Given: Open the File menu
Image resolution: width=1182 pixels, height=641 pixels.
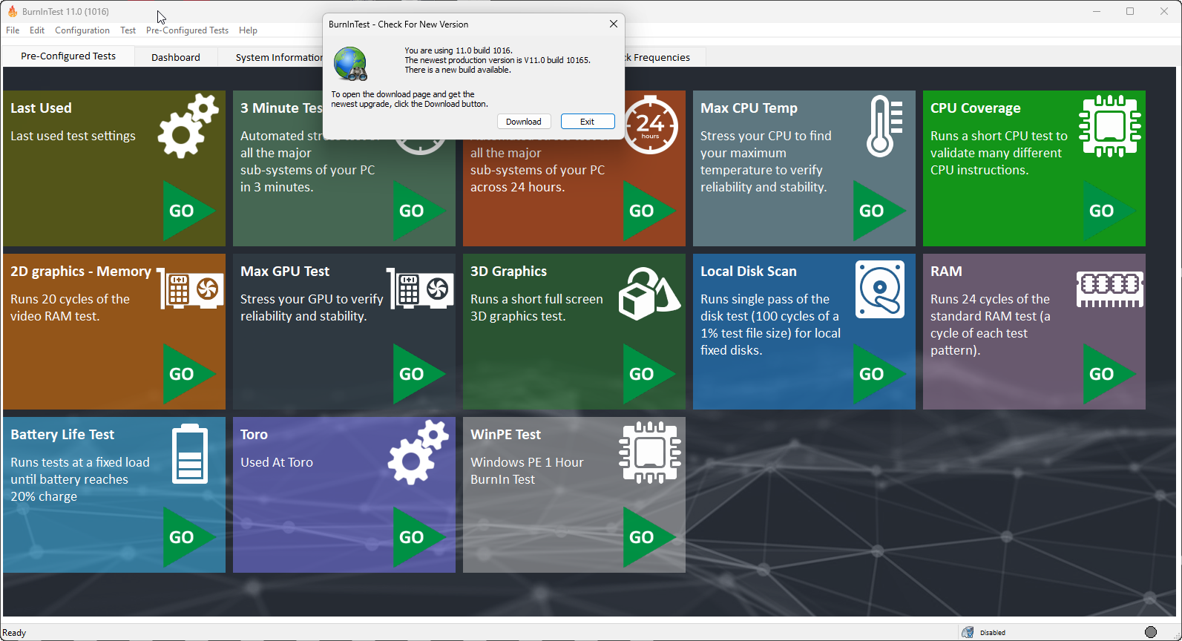Looking at the screenshot, I should coord(13,30).
